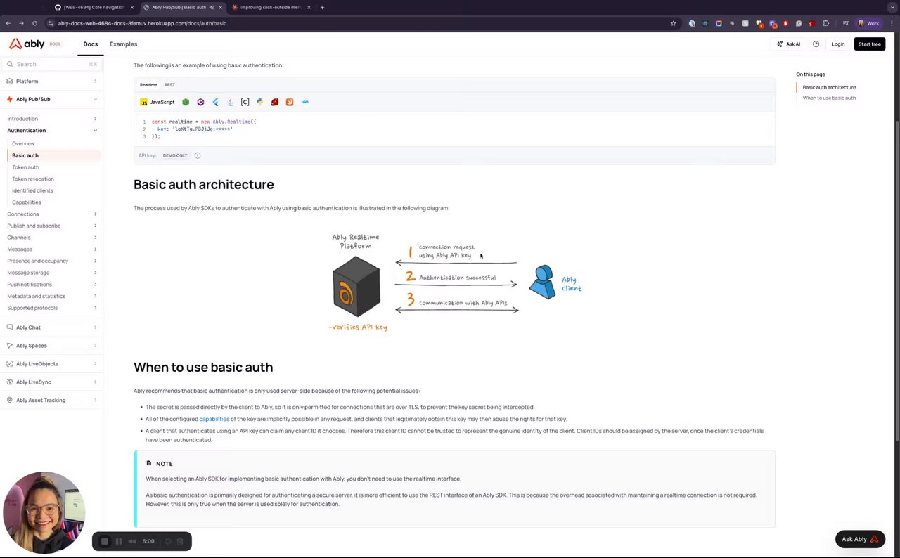
Task: Click the Ask AI button
Action: pyautogui.click(x=788, y=44)
